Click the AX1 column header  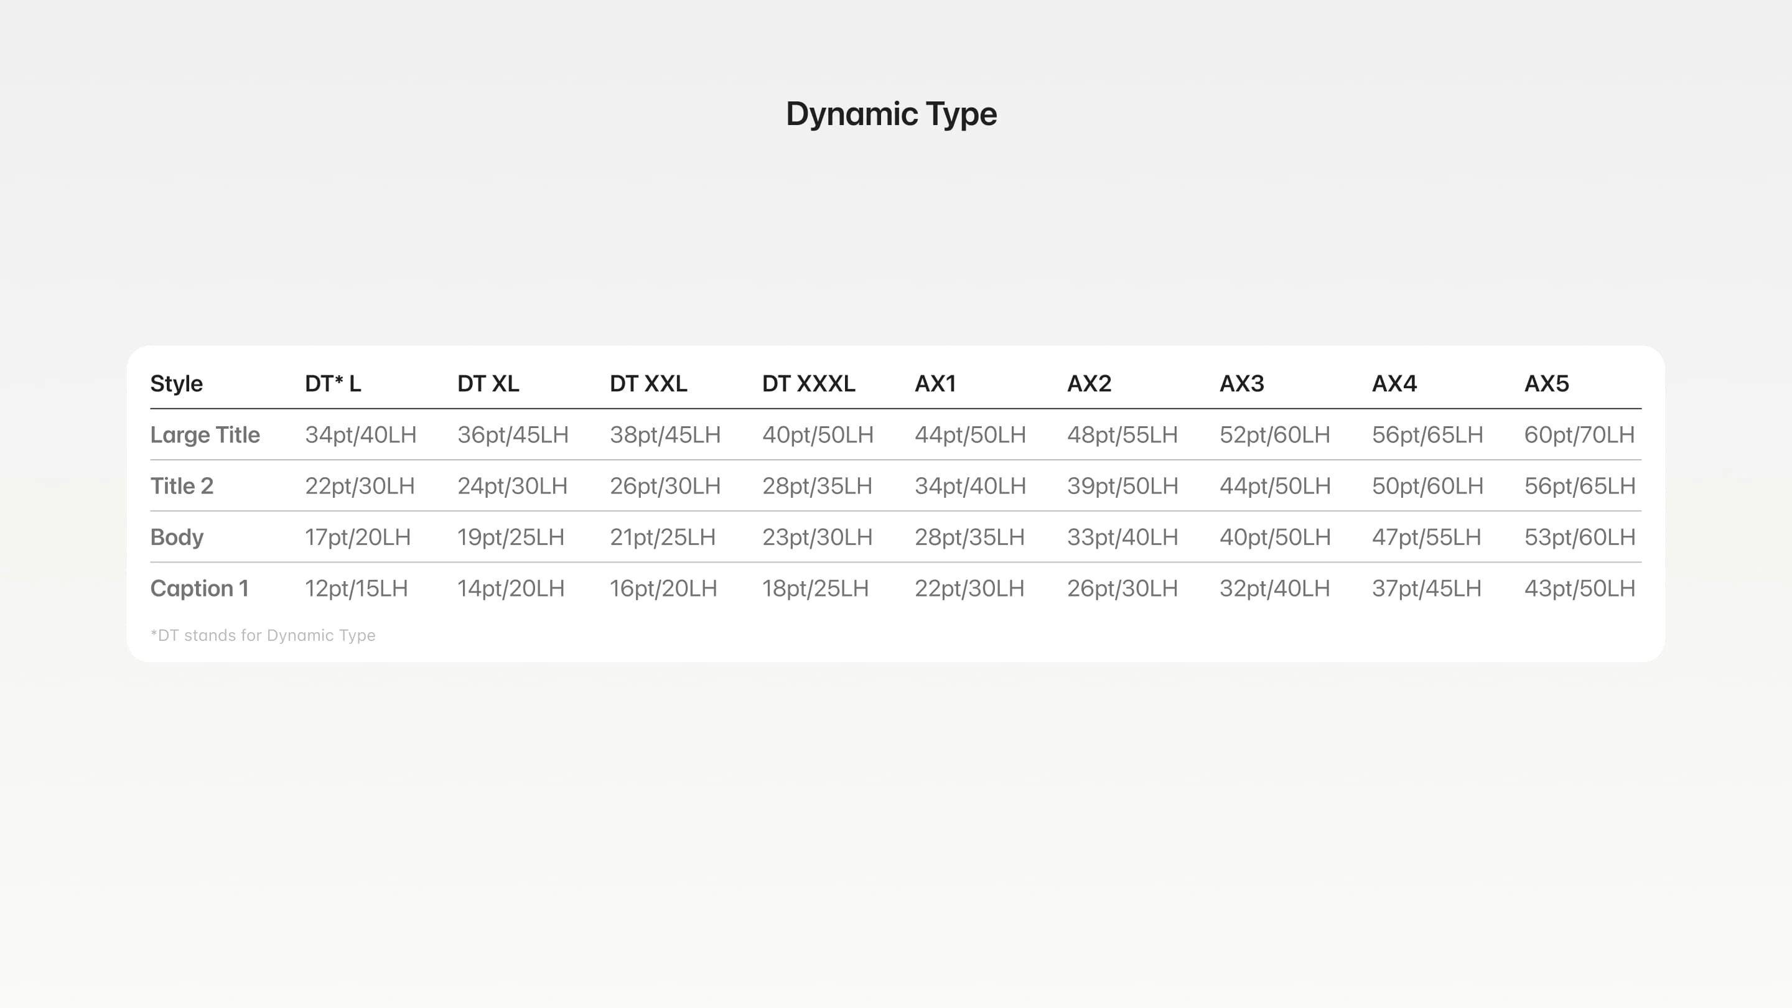(936, 383)
